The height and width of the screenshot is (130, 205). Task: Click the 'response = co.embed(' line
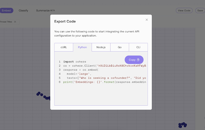point(81,70)
